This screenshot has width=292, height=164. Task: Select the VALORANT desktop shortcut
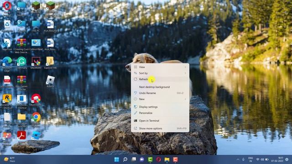[x=36, y=63]
